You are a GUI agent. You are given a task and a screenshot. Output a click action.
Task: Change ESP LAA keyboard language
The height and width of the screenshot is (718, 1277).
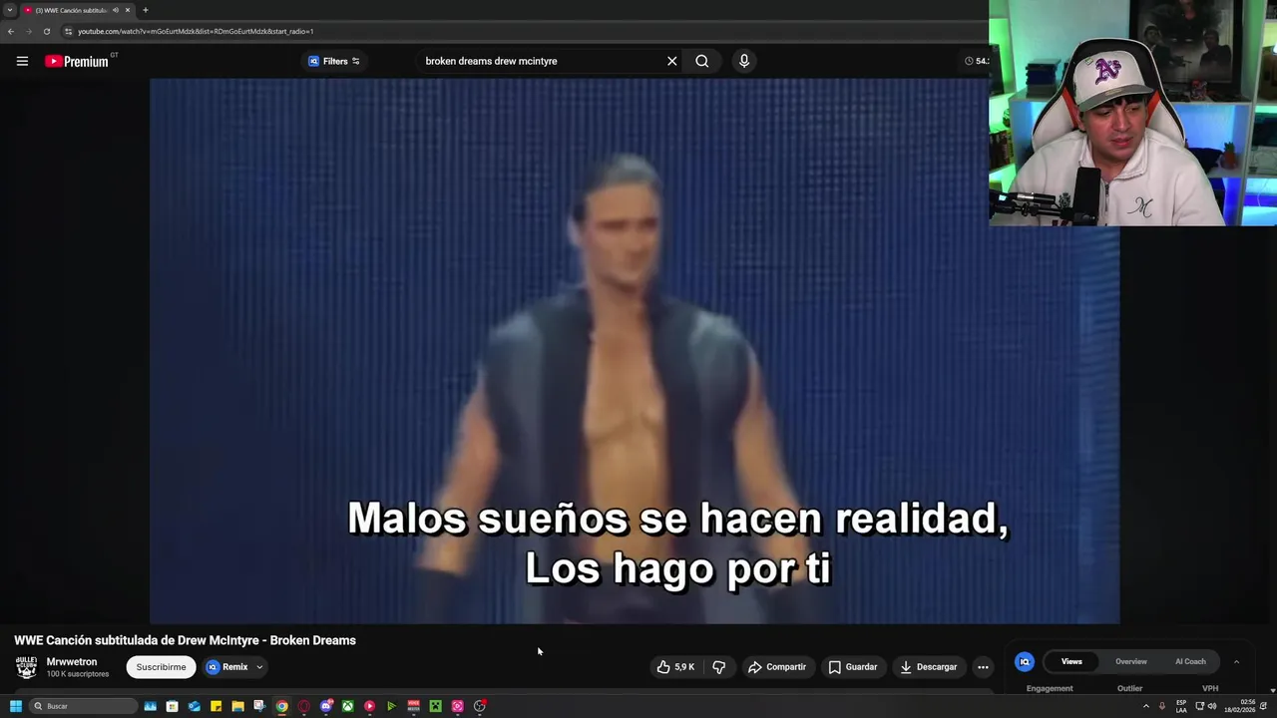point(1181,706)
